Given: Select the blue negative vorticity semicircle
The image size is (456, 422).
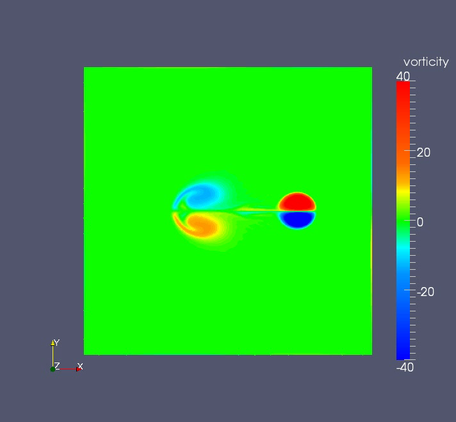Looking at the screenshot, I should [296, 219].
